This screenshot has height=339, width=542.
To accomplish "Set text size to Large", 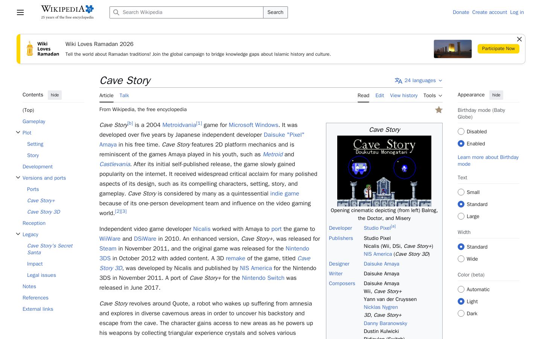I will (461, 216).
